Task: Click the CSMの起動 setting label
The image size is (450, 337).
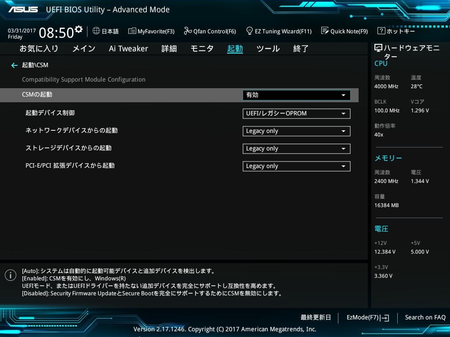Action: (x=37, y=95)
